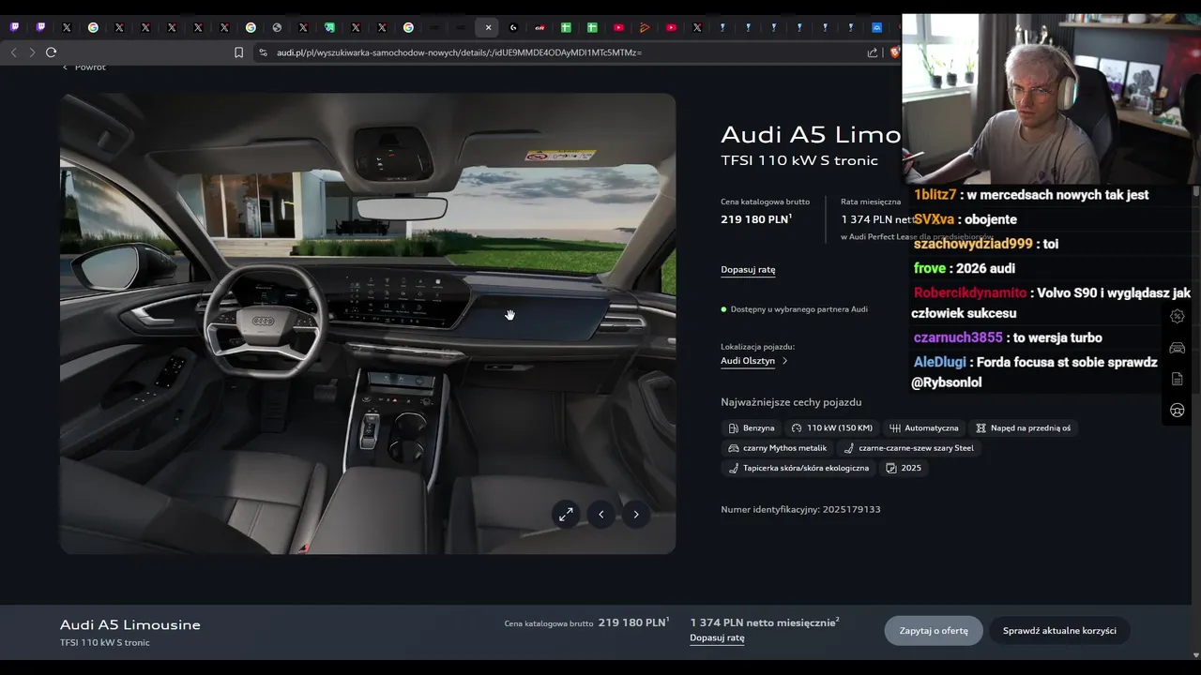
Task: Go forward in browser history
Action: 32,52
